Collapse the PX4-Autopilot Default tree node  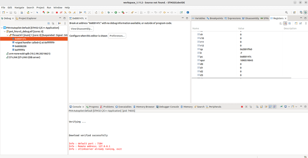tap(2, 28)
